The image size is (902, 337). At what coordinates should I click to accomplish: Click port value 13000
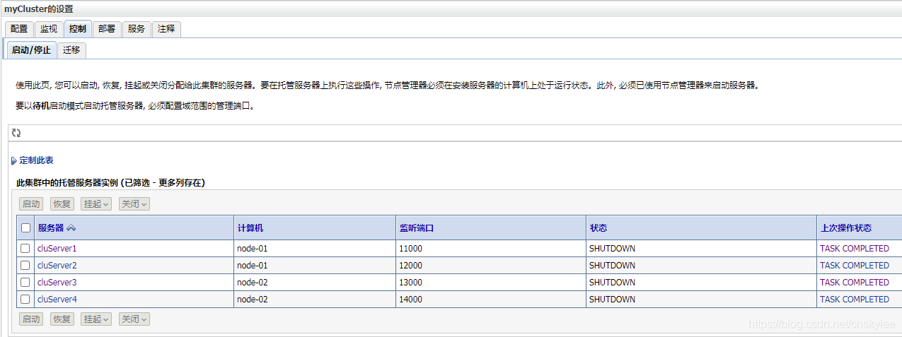(410, 283)
